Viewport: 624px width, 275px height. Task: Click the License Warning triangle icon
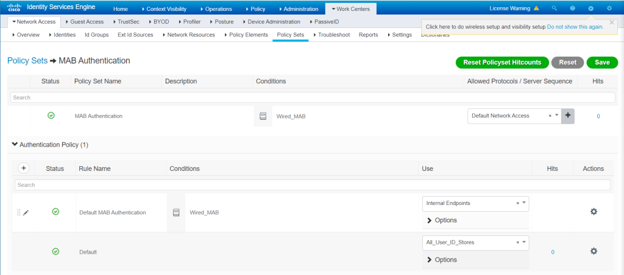tap(536, 8)
